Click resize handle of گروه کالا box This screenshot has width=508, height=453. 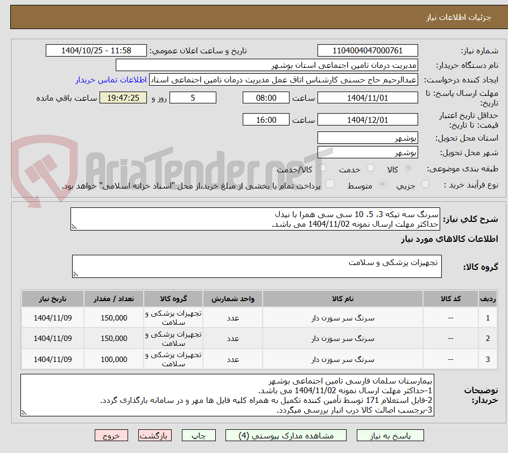(x=75, y=274)
